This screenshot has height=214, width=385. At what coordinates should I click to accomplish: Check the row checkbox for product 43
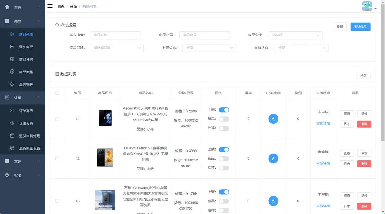57,201
